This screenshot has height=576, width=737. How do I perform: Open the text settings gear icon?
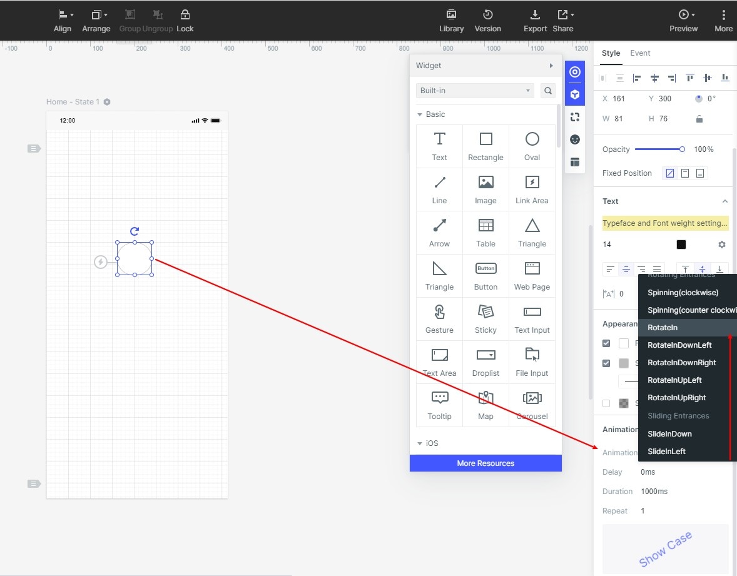click(x=721, y=245)
